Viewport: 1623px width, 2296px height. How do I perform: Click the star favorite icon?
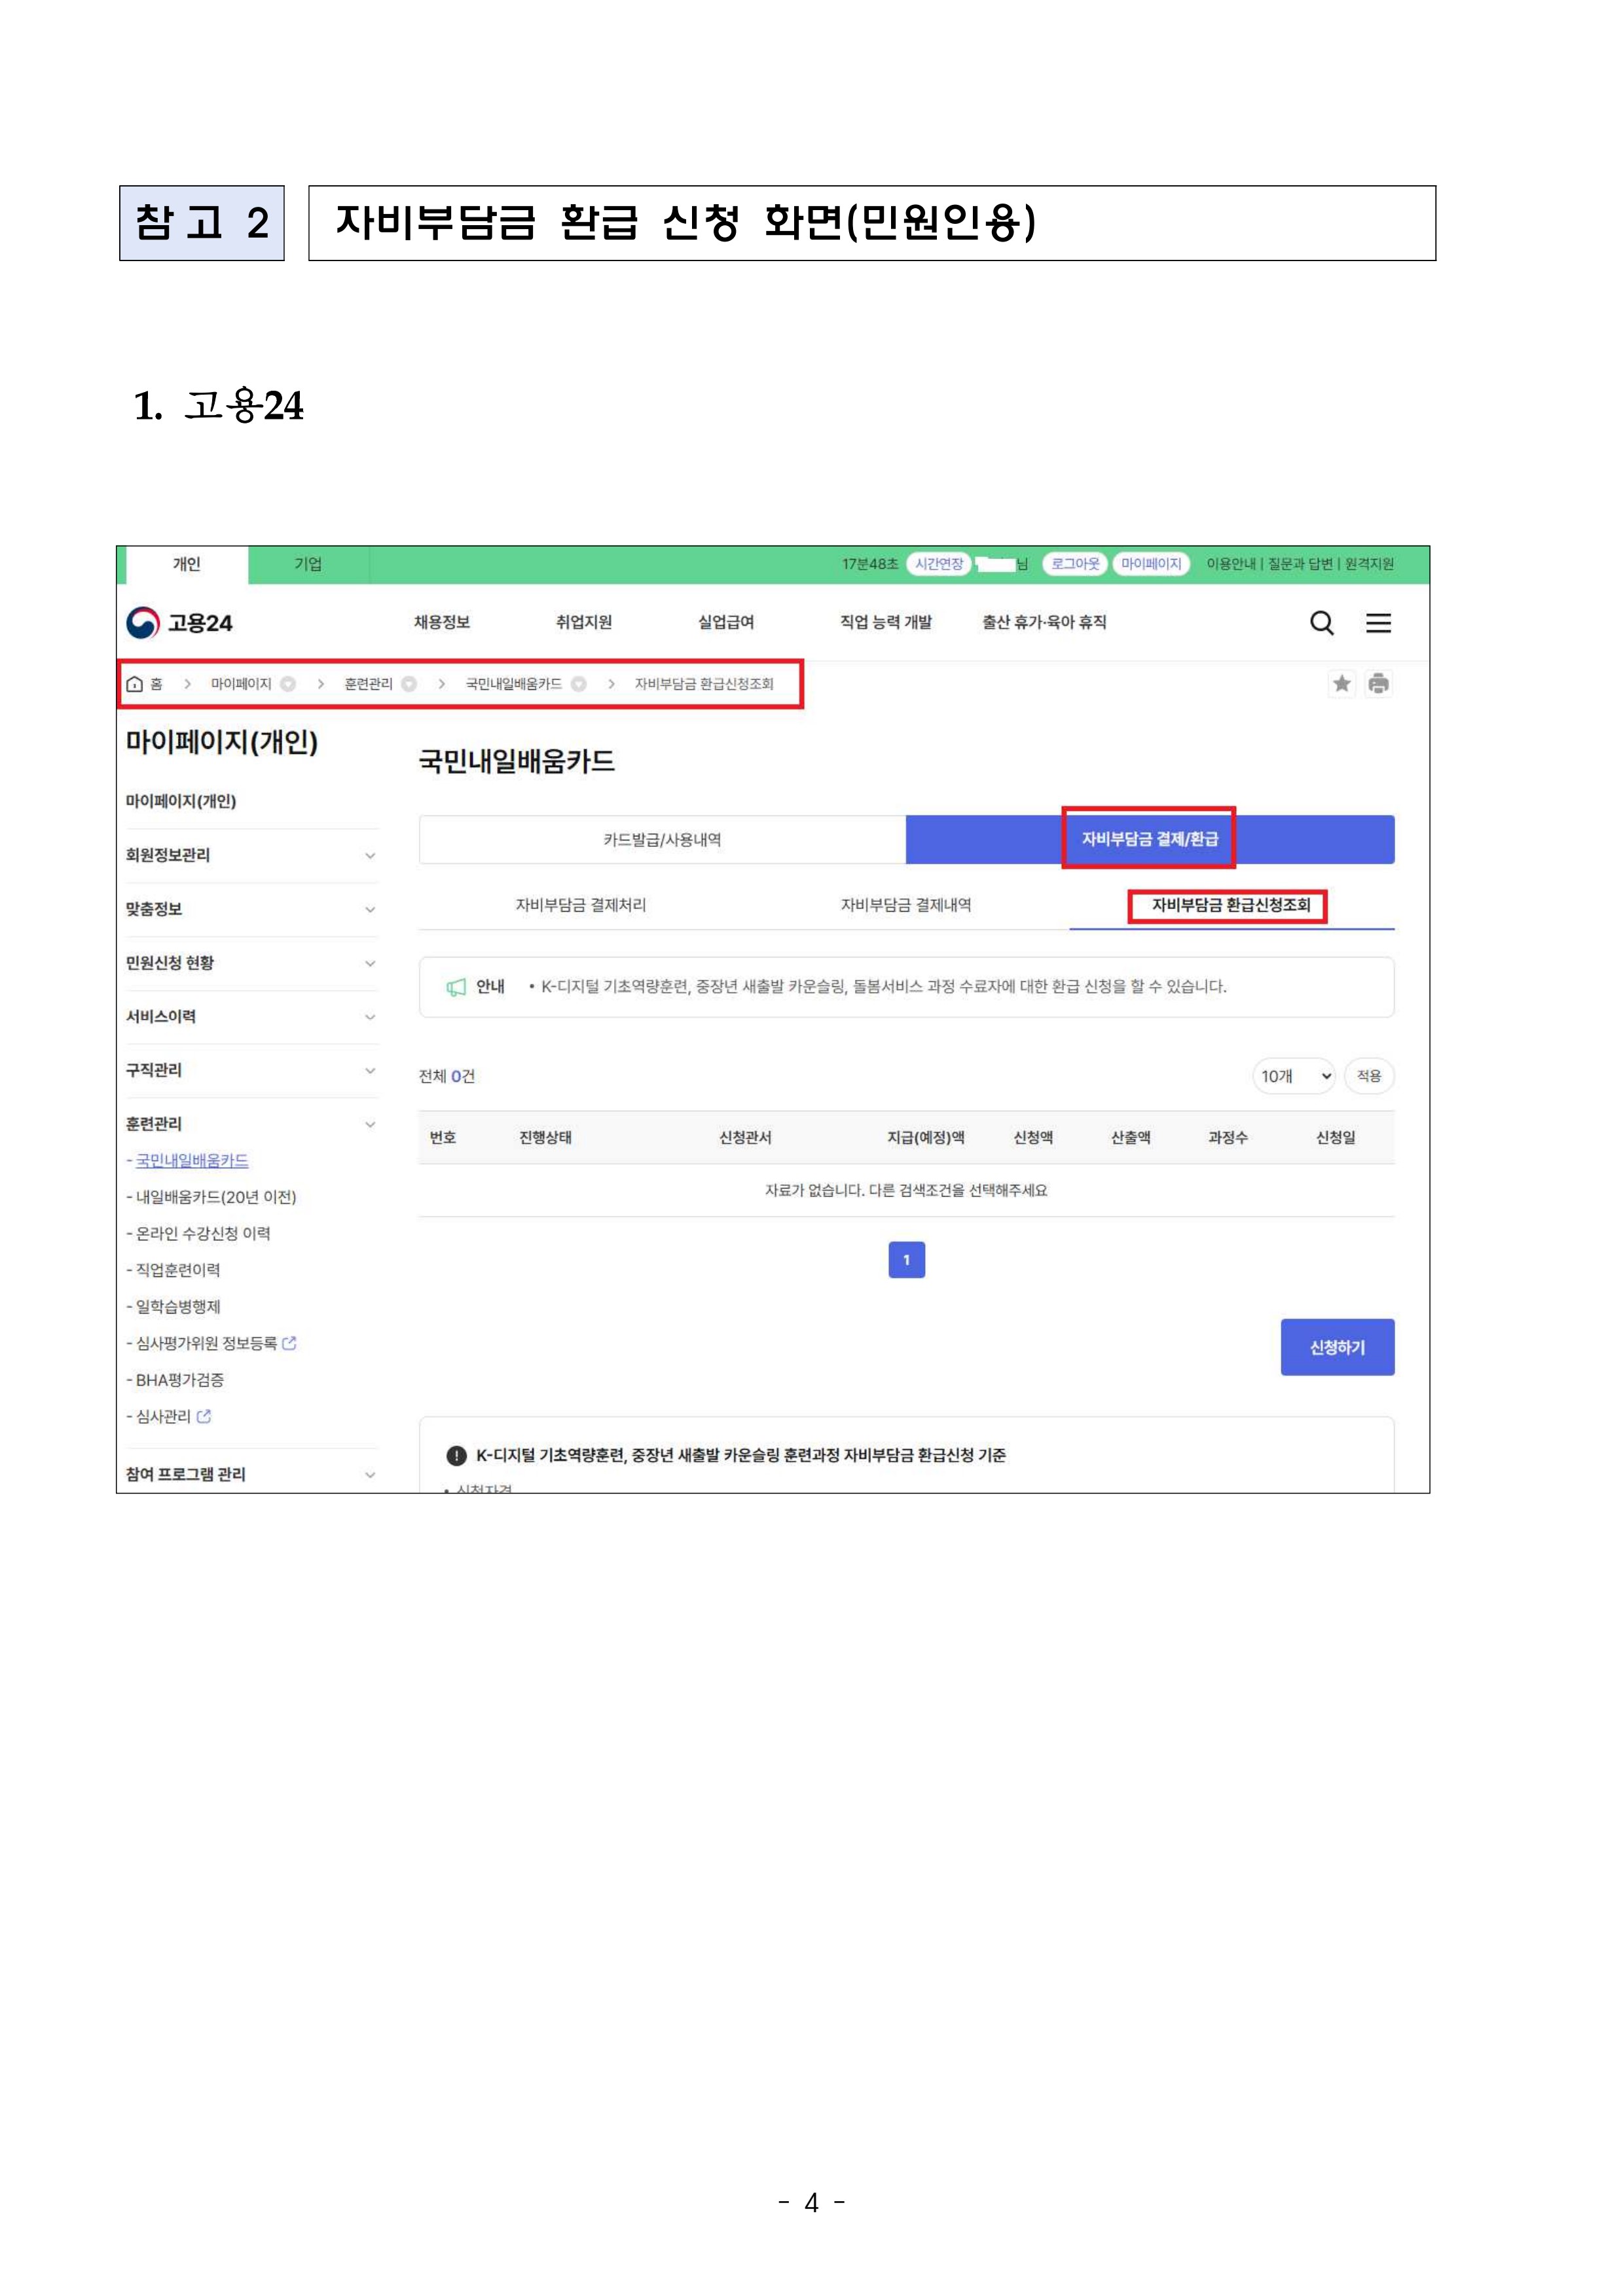point(1341,684)
